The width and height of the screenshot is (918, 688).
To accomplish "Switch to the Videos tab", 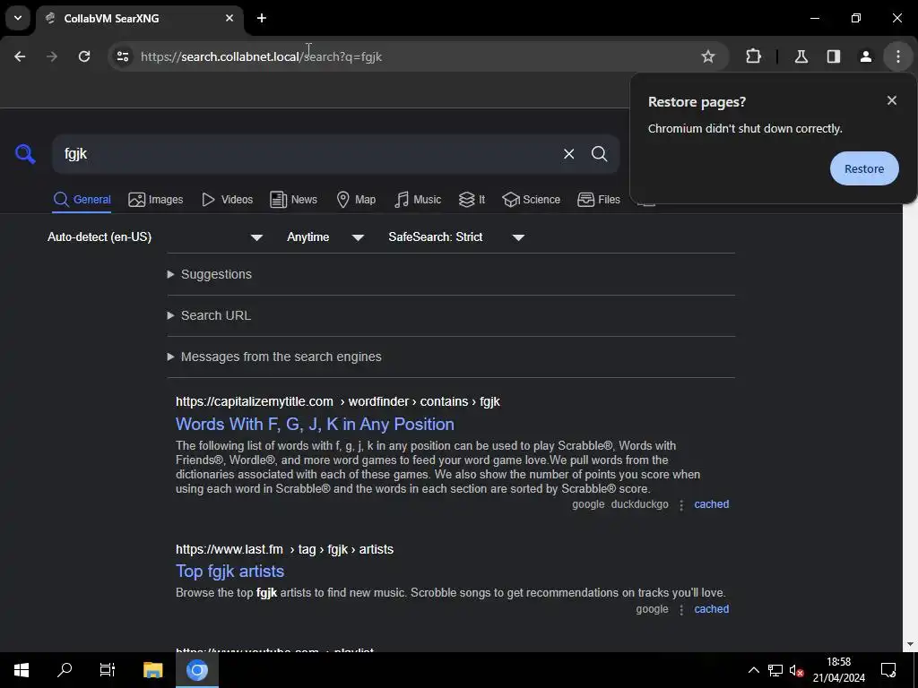I will (x=227, y=200).
